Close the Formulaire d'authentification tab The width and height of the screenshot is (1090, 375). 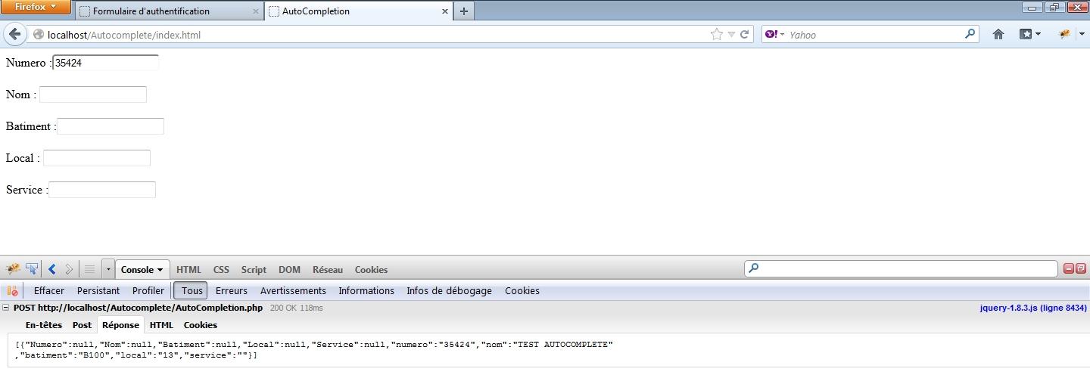(256, 11)
